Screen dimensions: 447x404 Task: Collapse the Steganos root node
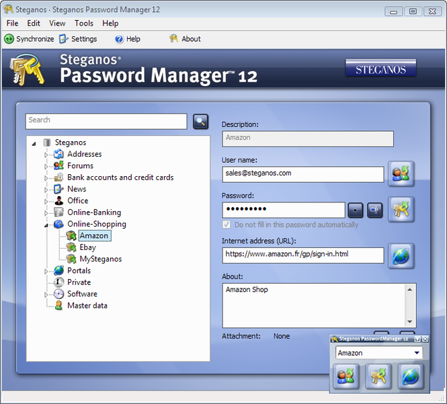pos(34,144)
